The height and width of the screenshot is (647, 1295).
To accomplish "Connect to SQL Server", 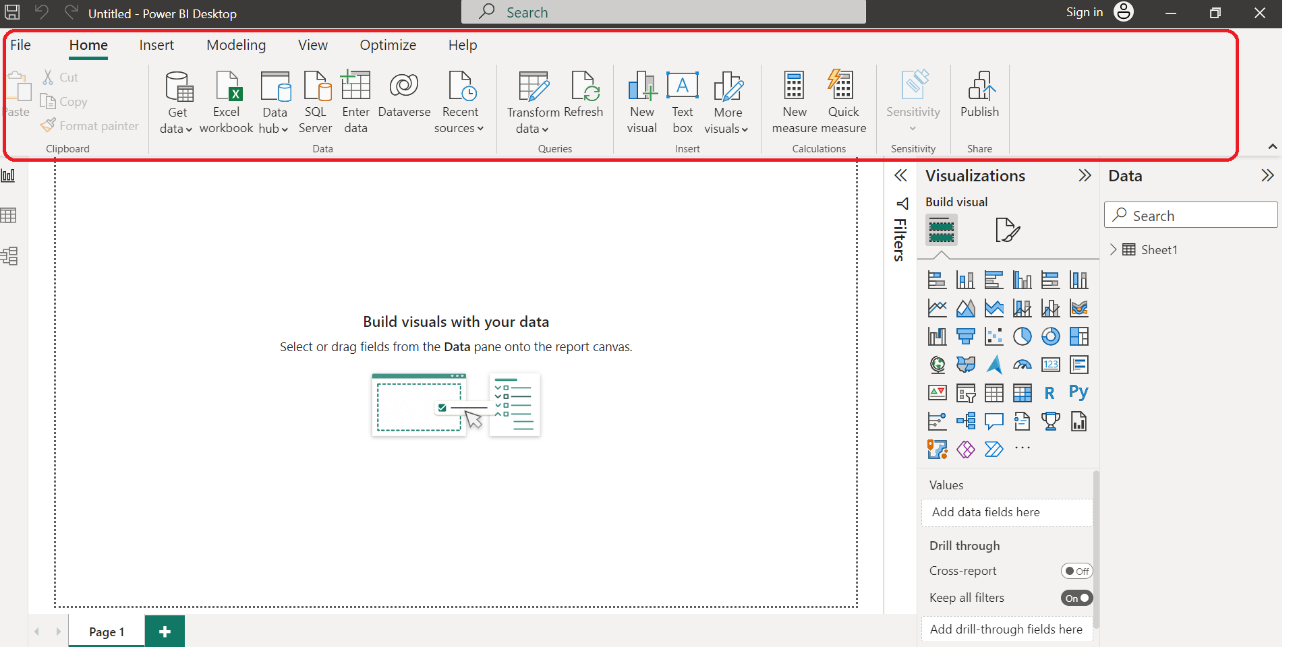I will [316, 103].
